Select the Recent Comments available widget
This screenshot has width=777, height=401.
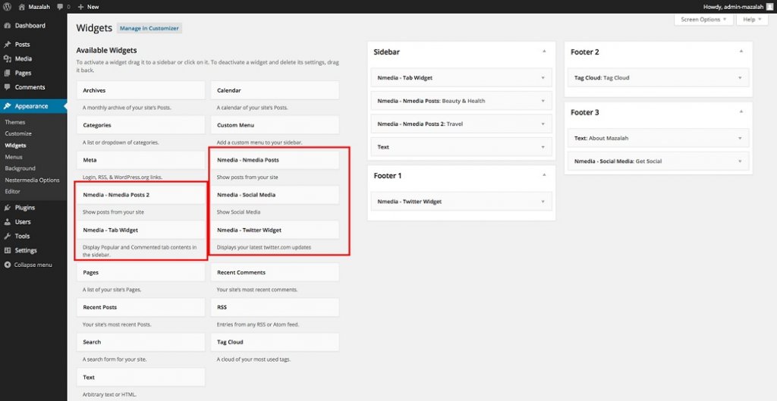pos(275,272)
